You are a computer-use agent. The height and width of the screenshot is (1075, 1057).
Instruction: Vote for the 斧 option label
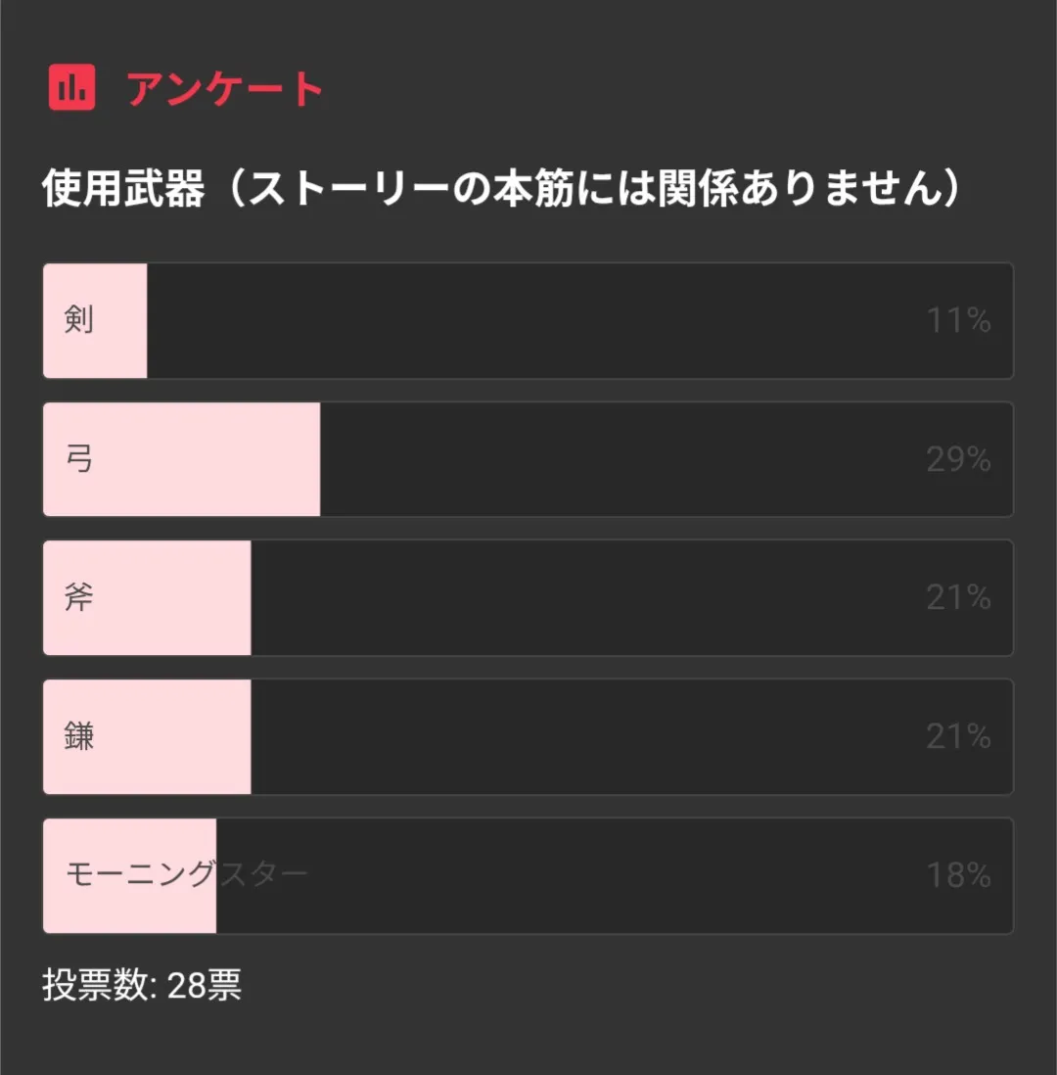tap(79, 598)
